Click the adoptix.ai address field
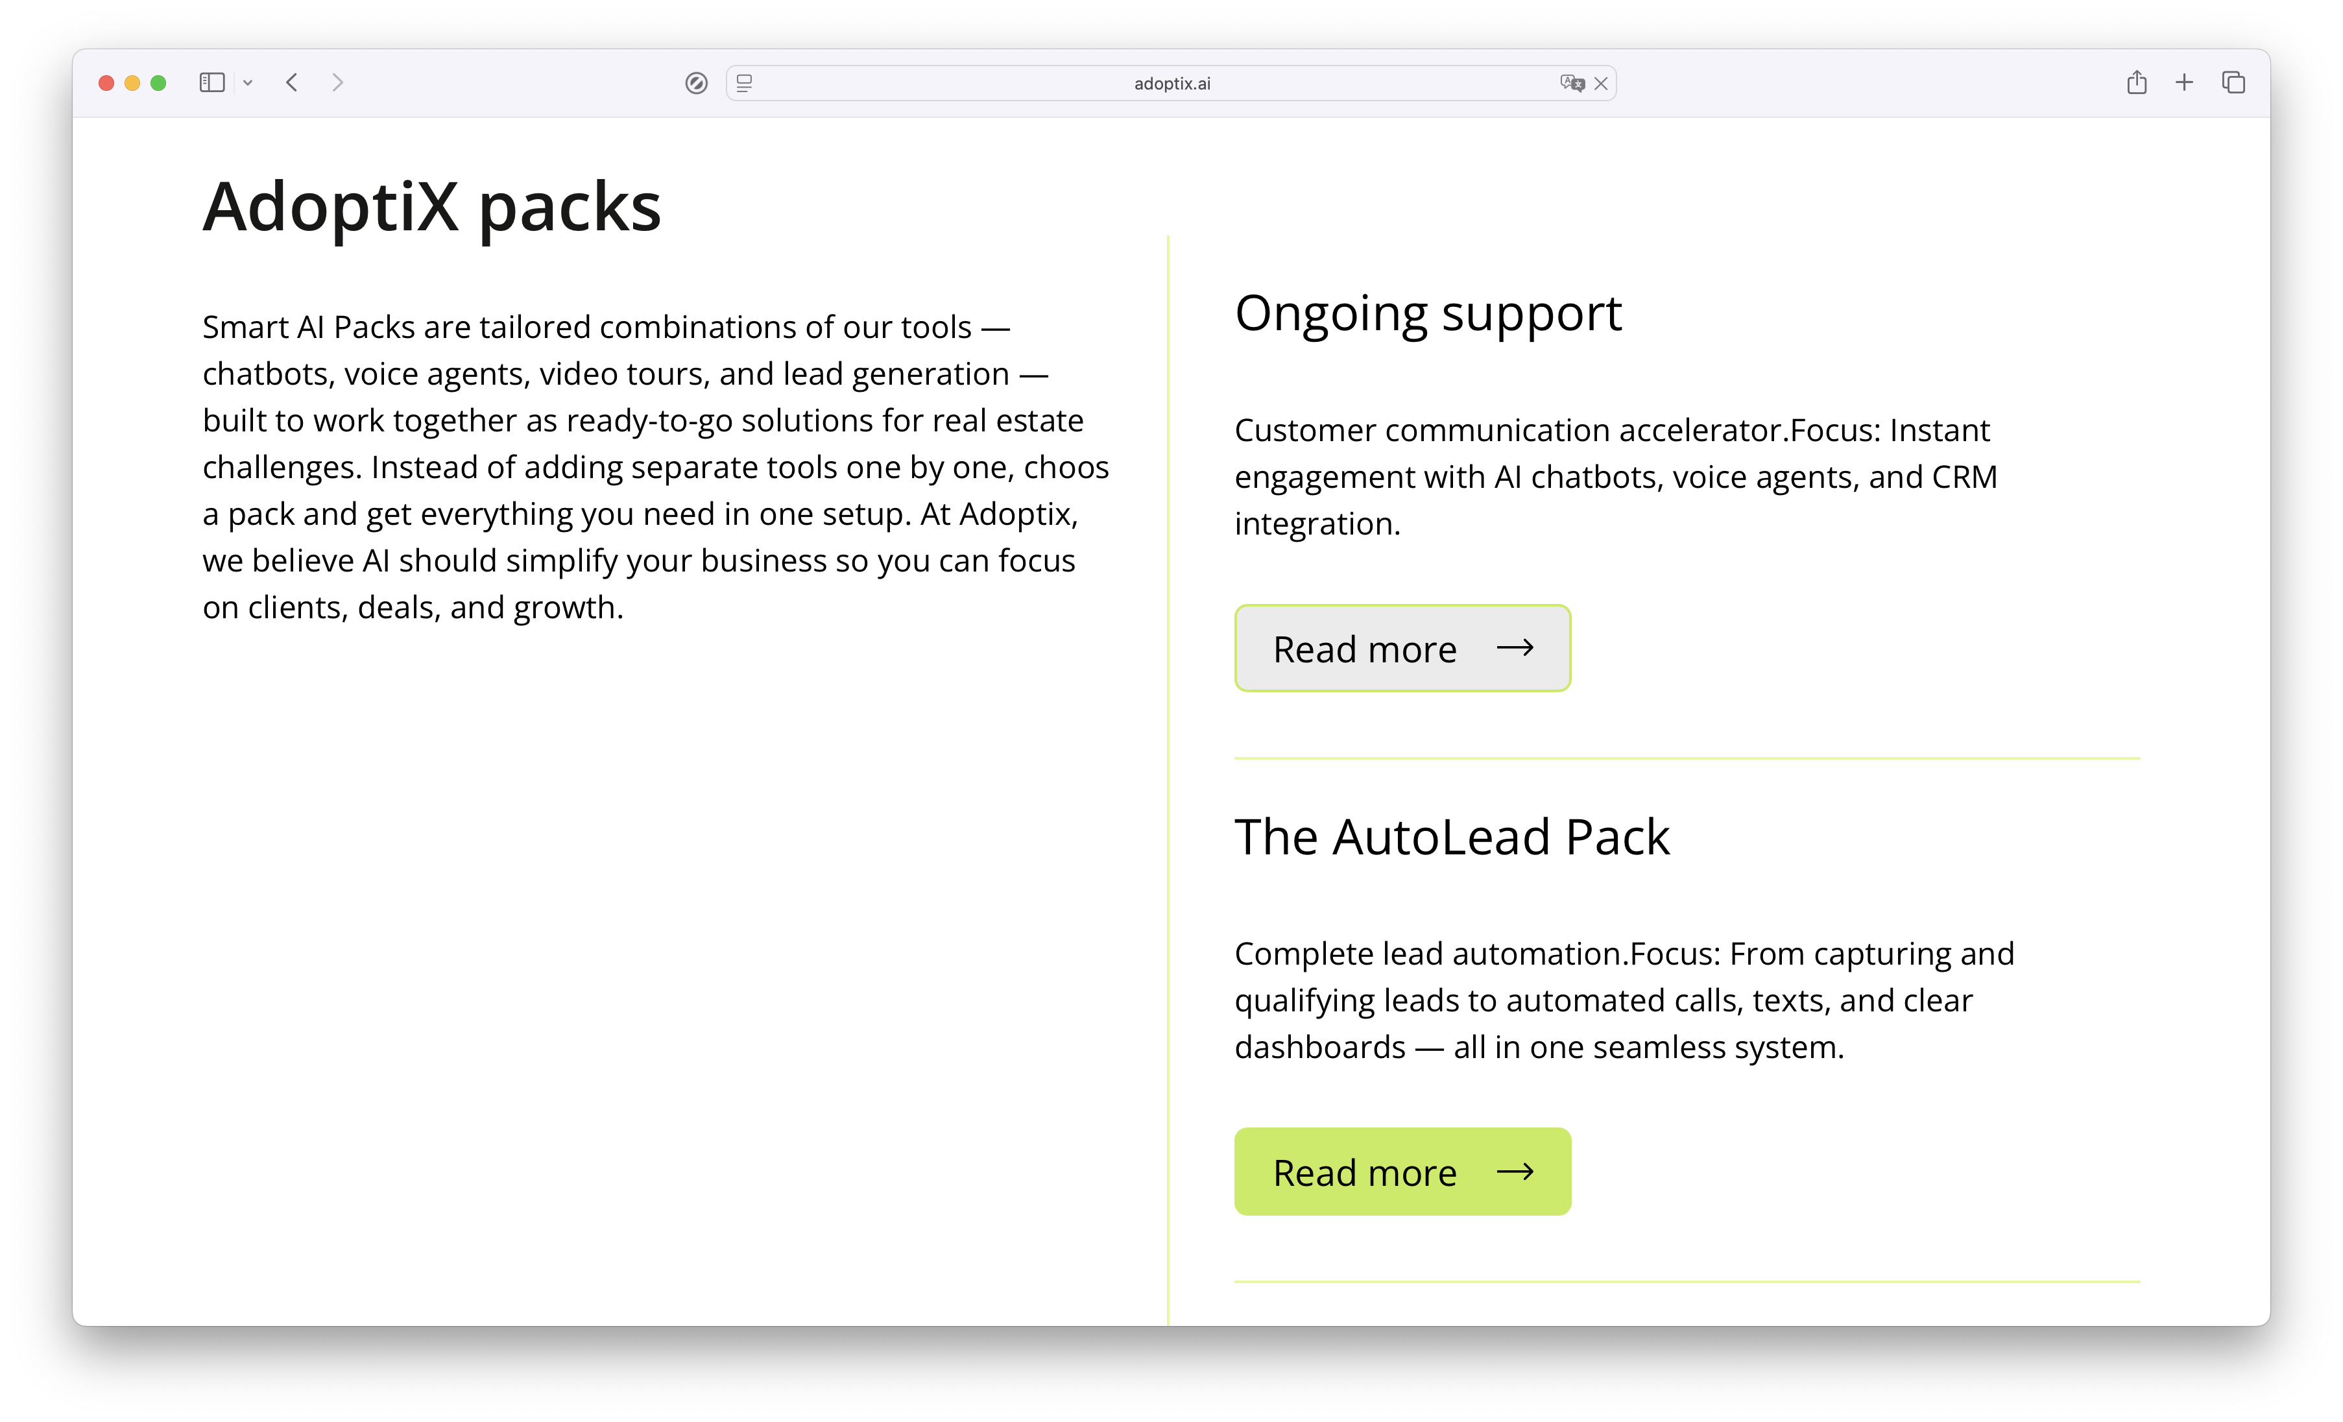The image size is (2343, 1422). pos(1171,84)
